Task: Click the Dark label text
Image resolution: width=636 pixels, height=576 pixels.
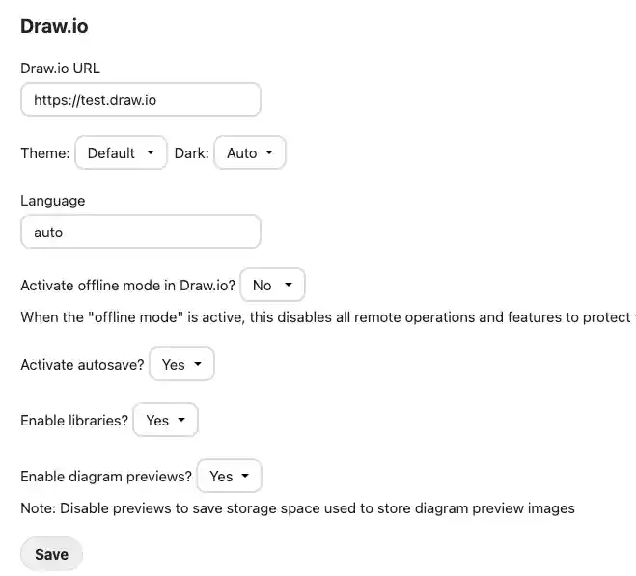Action: (191, 152)
